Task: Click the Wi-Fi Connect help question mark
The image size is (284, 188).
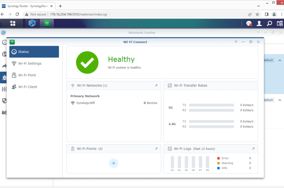Action: click(236, 42)
